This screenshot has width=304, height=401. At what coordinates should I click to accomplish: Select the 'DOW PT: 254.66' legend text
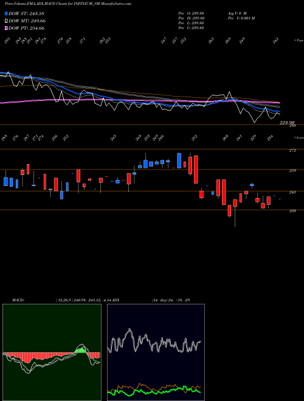27,28
